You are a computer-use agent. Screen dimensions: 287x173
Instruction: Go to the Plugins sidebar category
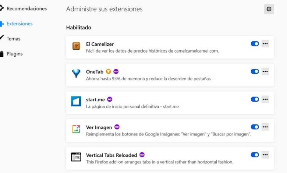click(14, 54)
